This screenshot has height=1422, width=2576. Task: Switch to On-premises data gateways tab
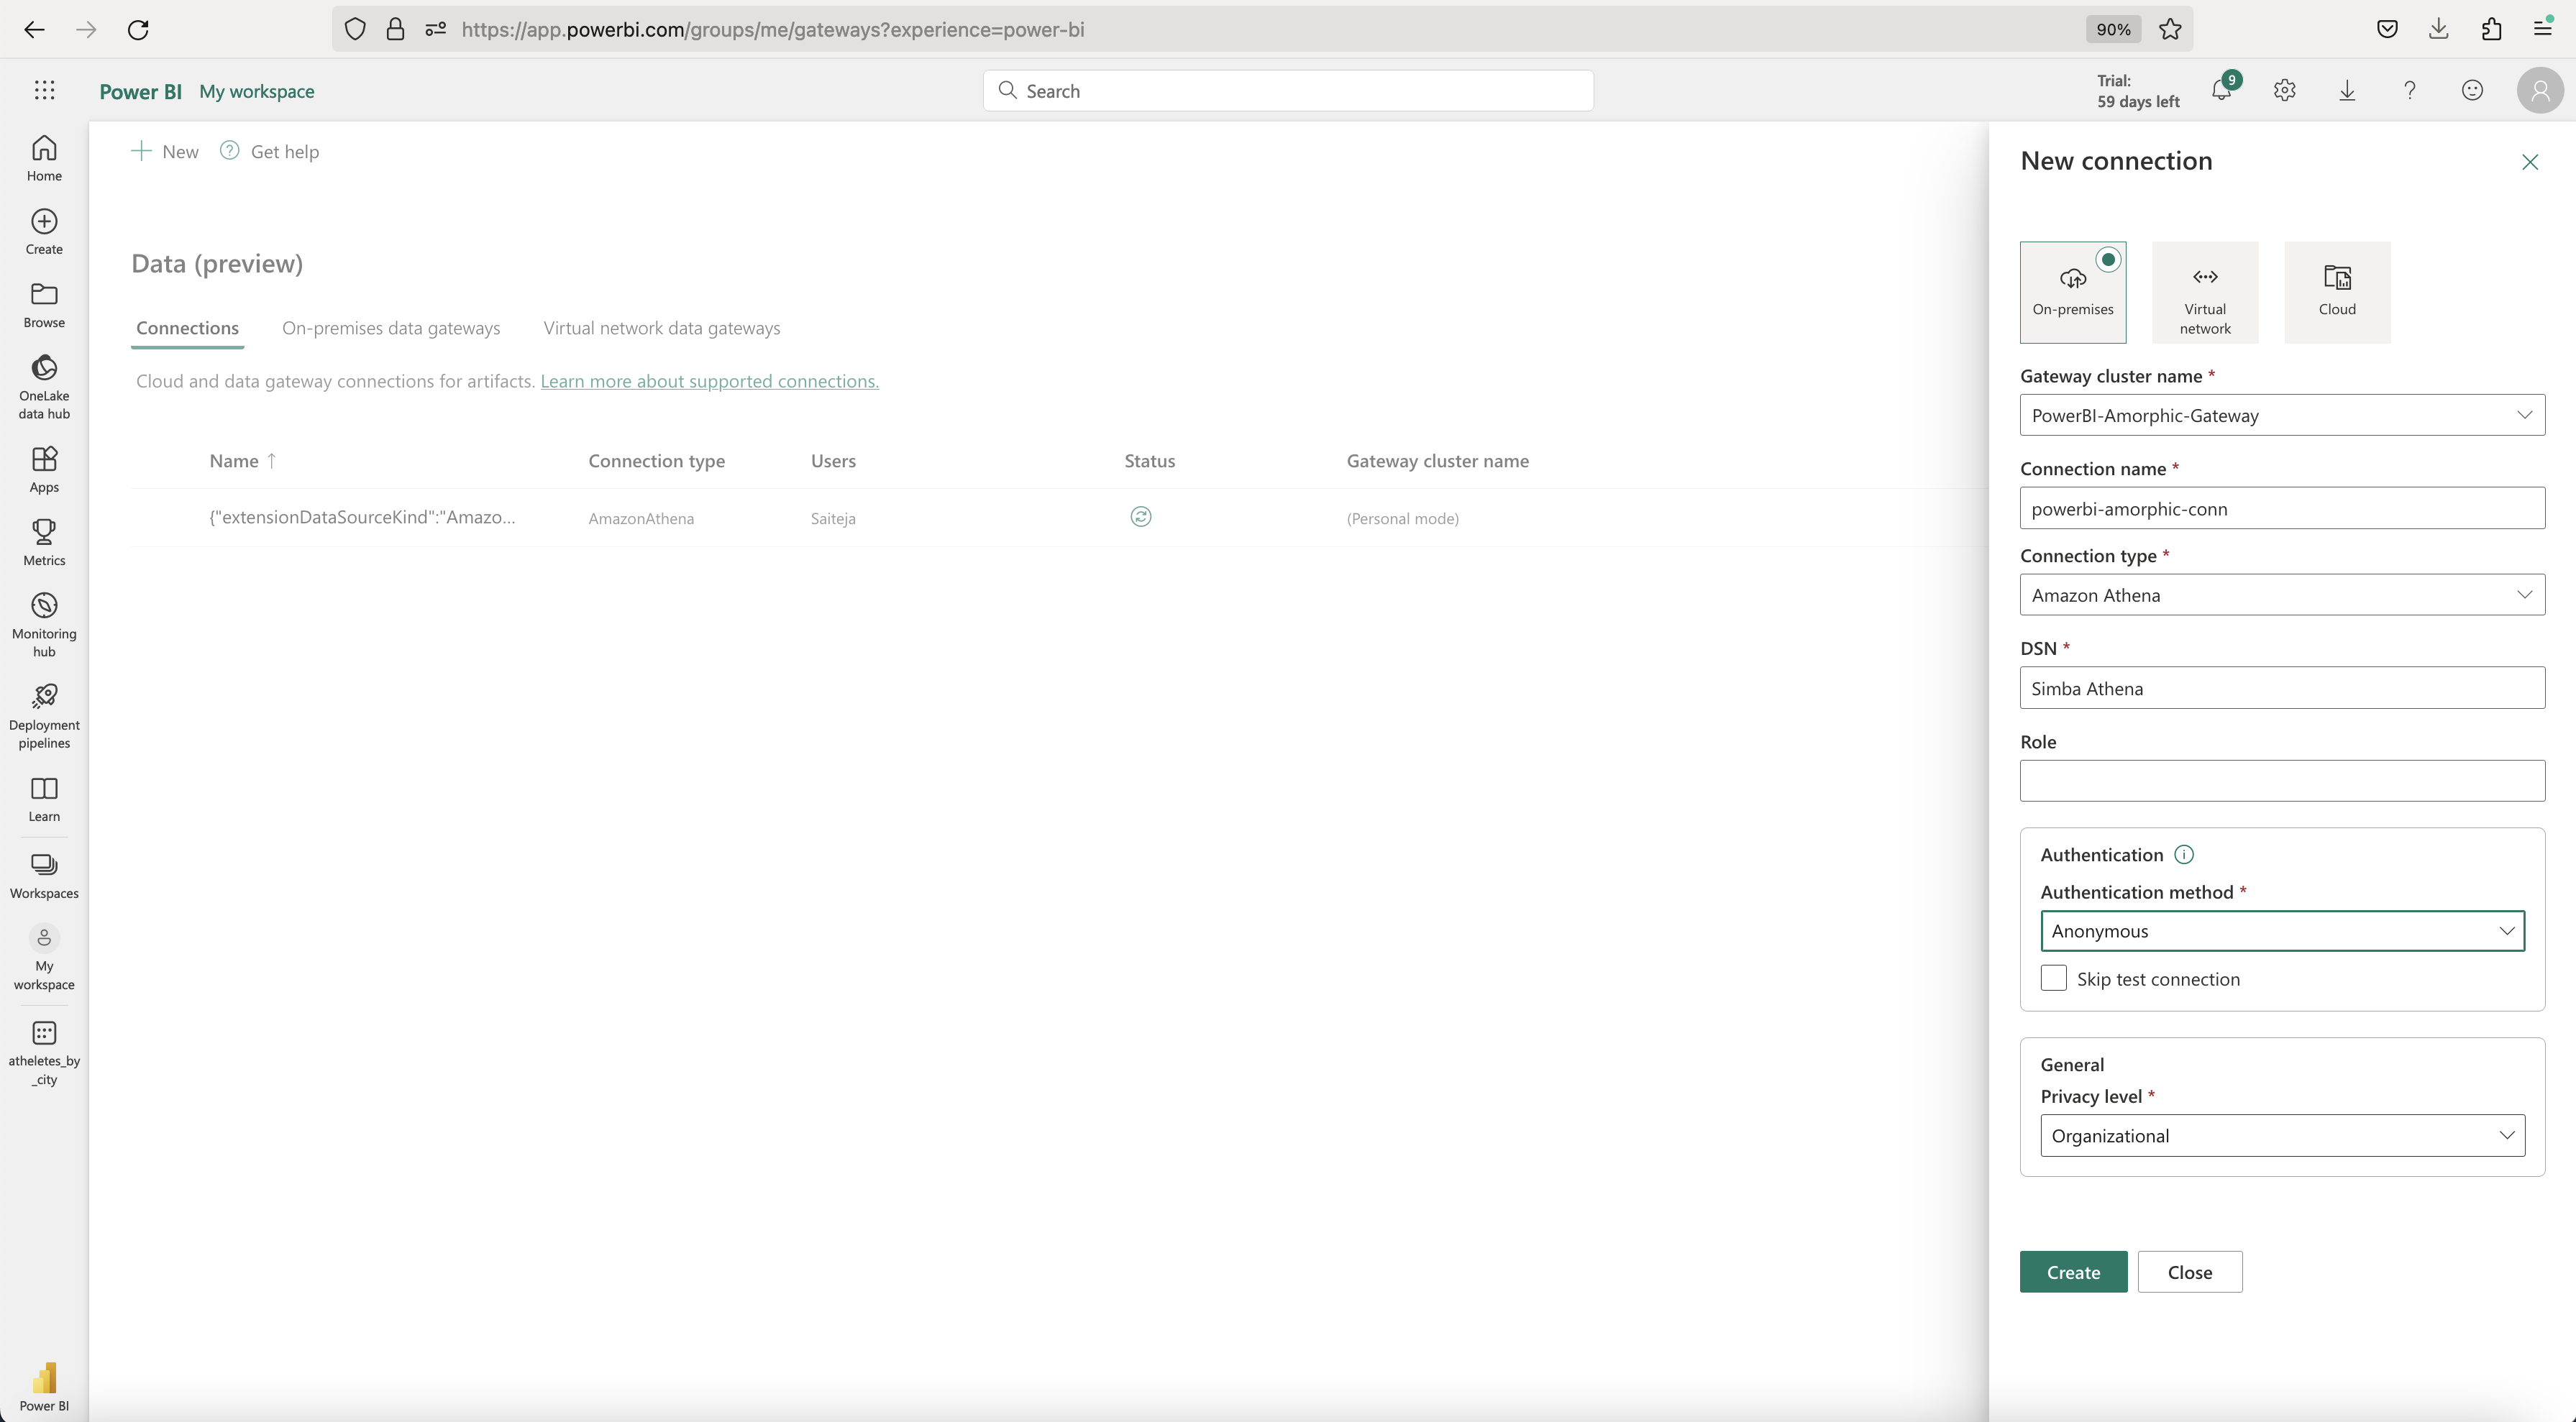click(x=391, y=328)
